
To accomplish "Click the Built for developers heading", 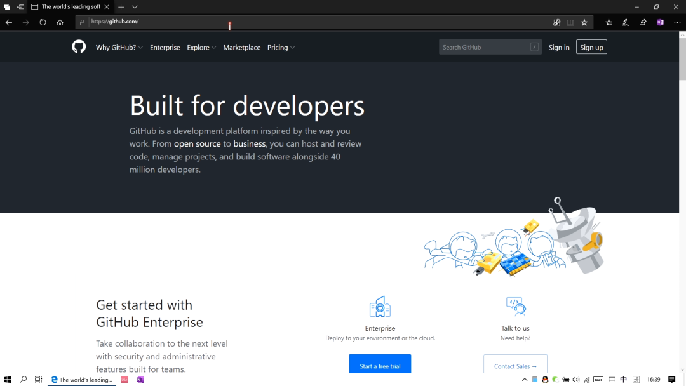I will pos(246,106).
